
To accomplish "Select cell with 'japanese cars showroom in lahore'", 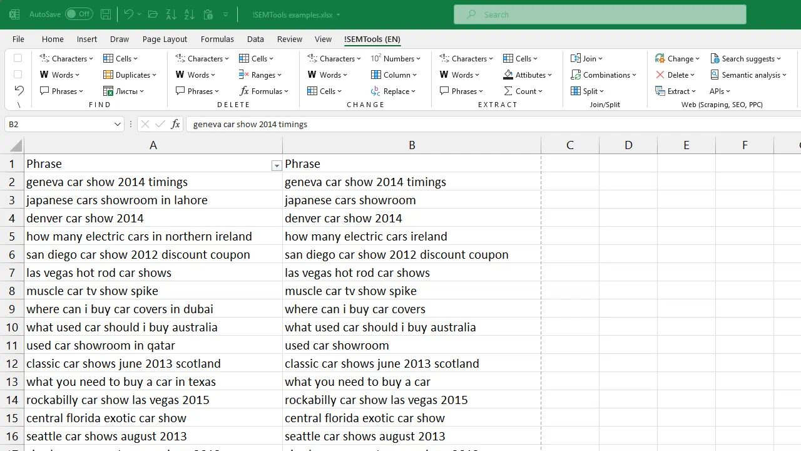I will (153, 200).
